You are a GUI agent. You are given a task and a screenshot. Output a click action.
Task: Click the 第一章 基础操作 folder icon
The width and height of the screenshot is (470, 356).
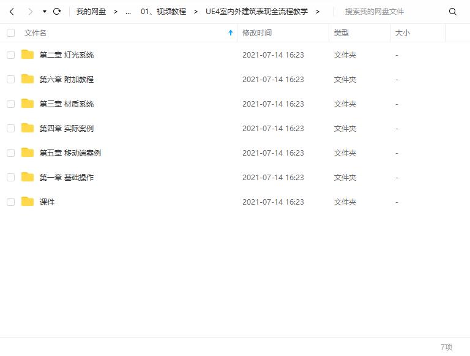pyautogui.click(x=28, y=177)
